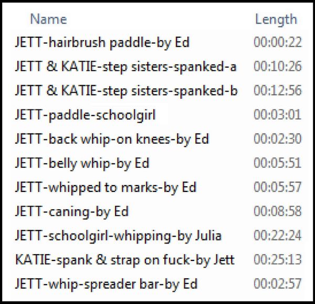Select the JETT-caning-by Ed file
This screenshot has height=304, width=315.
click(x=72, y=211)
